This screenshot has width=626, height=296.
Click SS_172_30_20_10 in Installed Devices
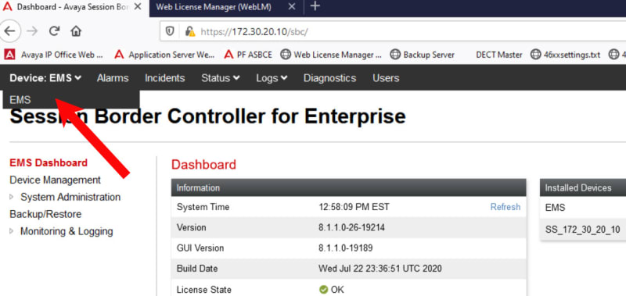(x=582, y=230)
